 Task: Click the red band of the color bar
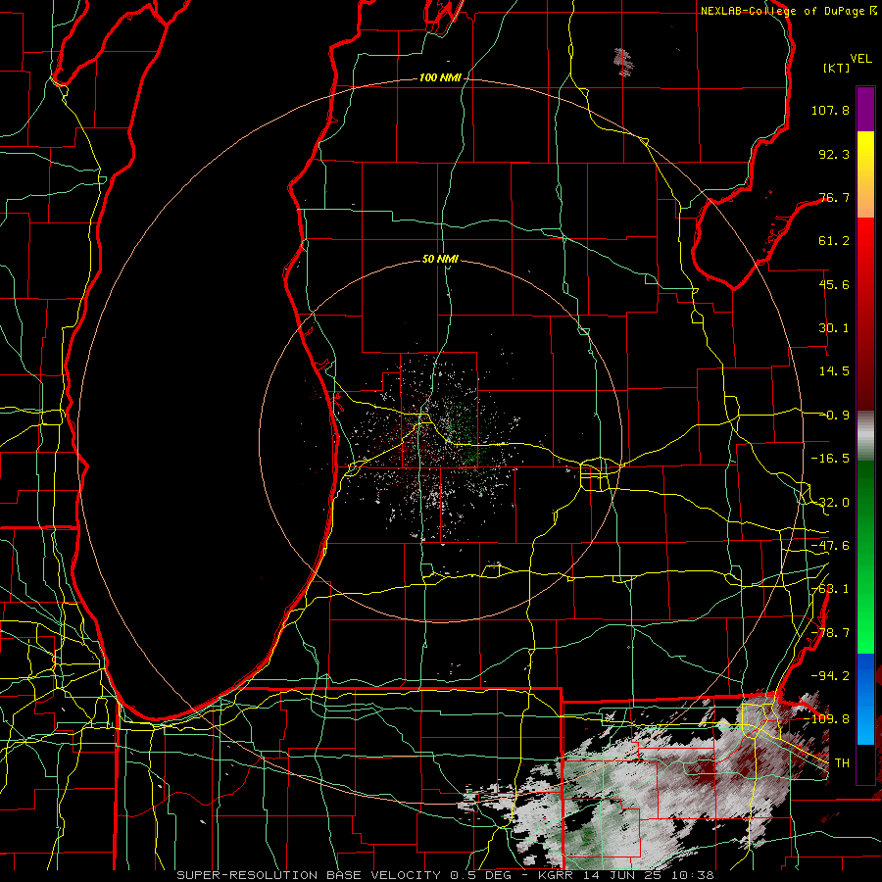(865, 314)
